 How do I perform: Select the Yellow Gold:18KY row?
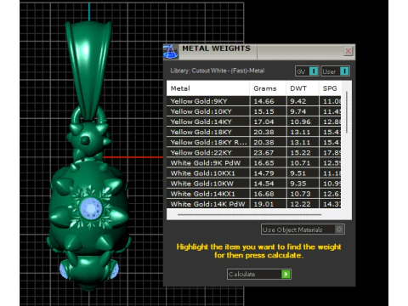pos(254,132)
